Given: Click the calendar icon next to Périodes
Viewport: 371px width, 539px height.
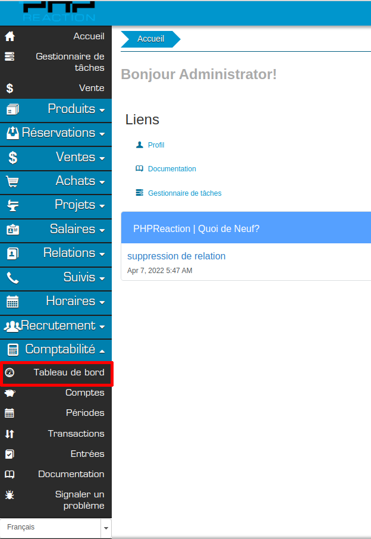Looking at the screenshot, I should click(x=10, y=413).
